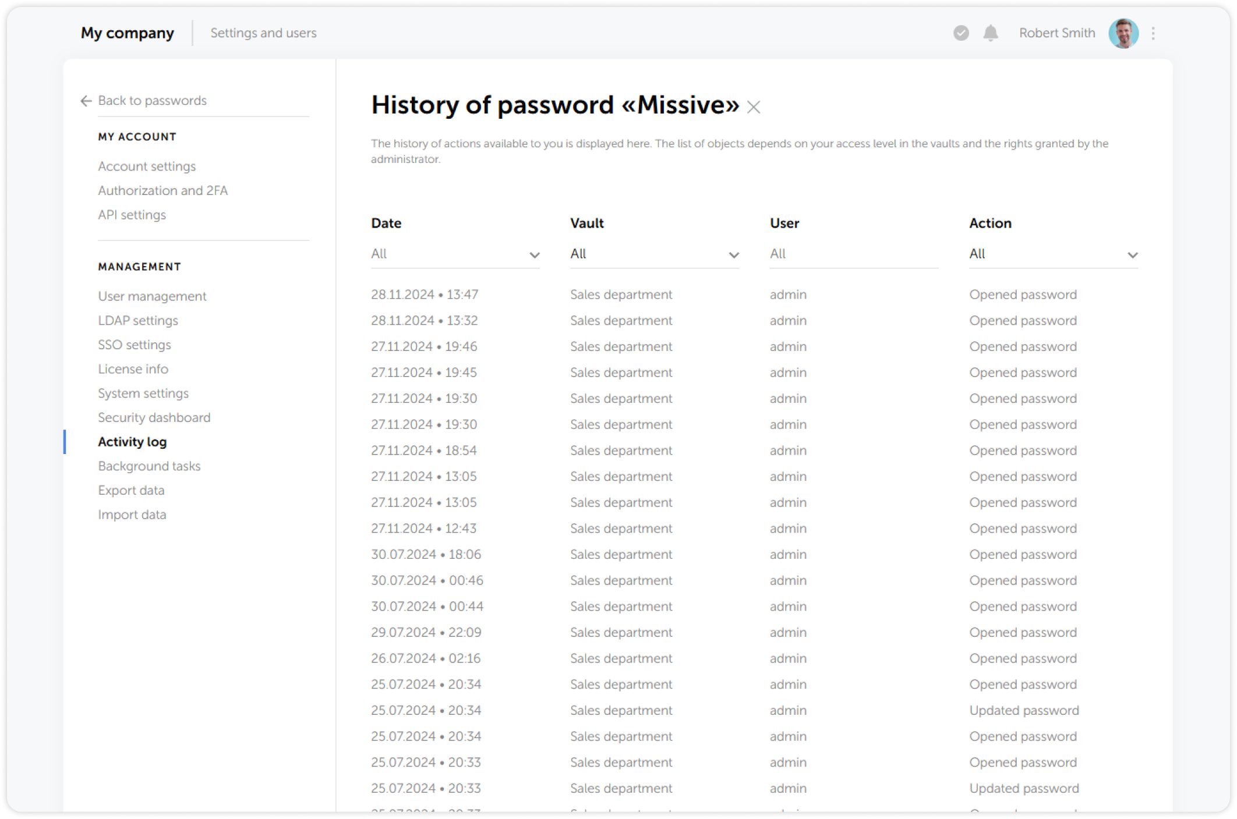Go to Export data
Viewport: 1237px width, 819px height.
coord(131,490)
